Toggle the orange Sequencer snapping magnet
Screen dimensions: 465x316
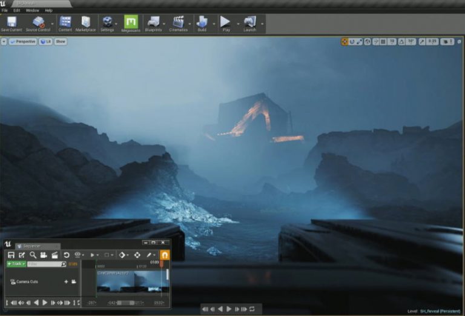tap(165, 255)
